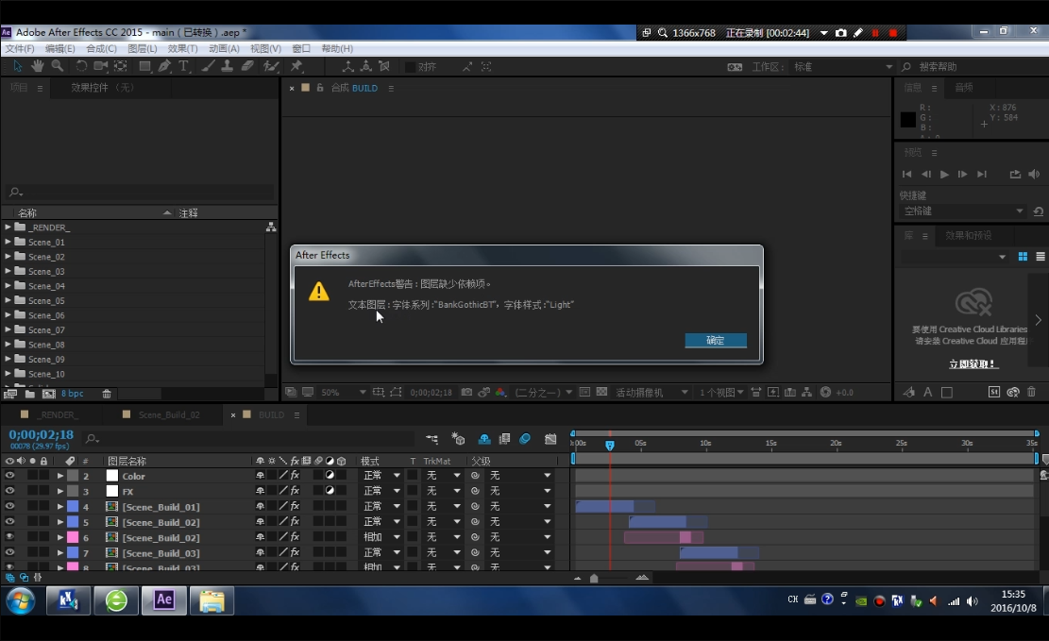This screenshot has height=641, width=1049.
Task: Switch to the Scene_Build_02 timeline tab
Action: coord(169,414)
